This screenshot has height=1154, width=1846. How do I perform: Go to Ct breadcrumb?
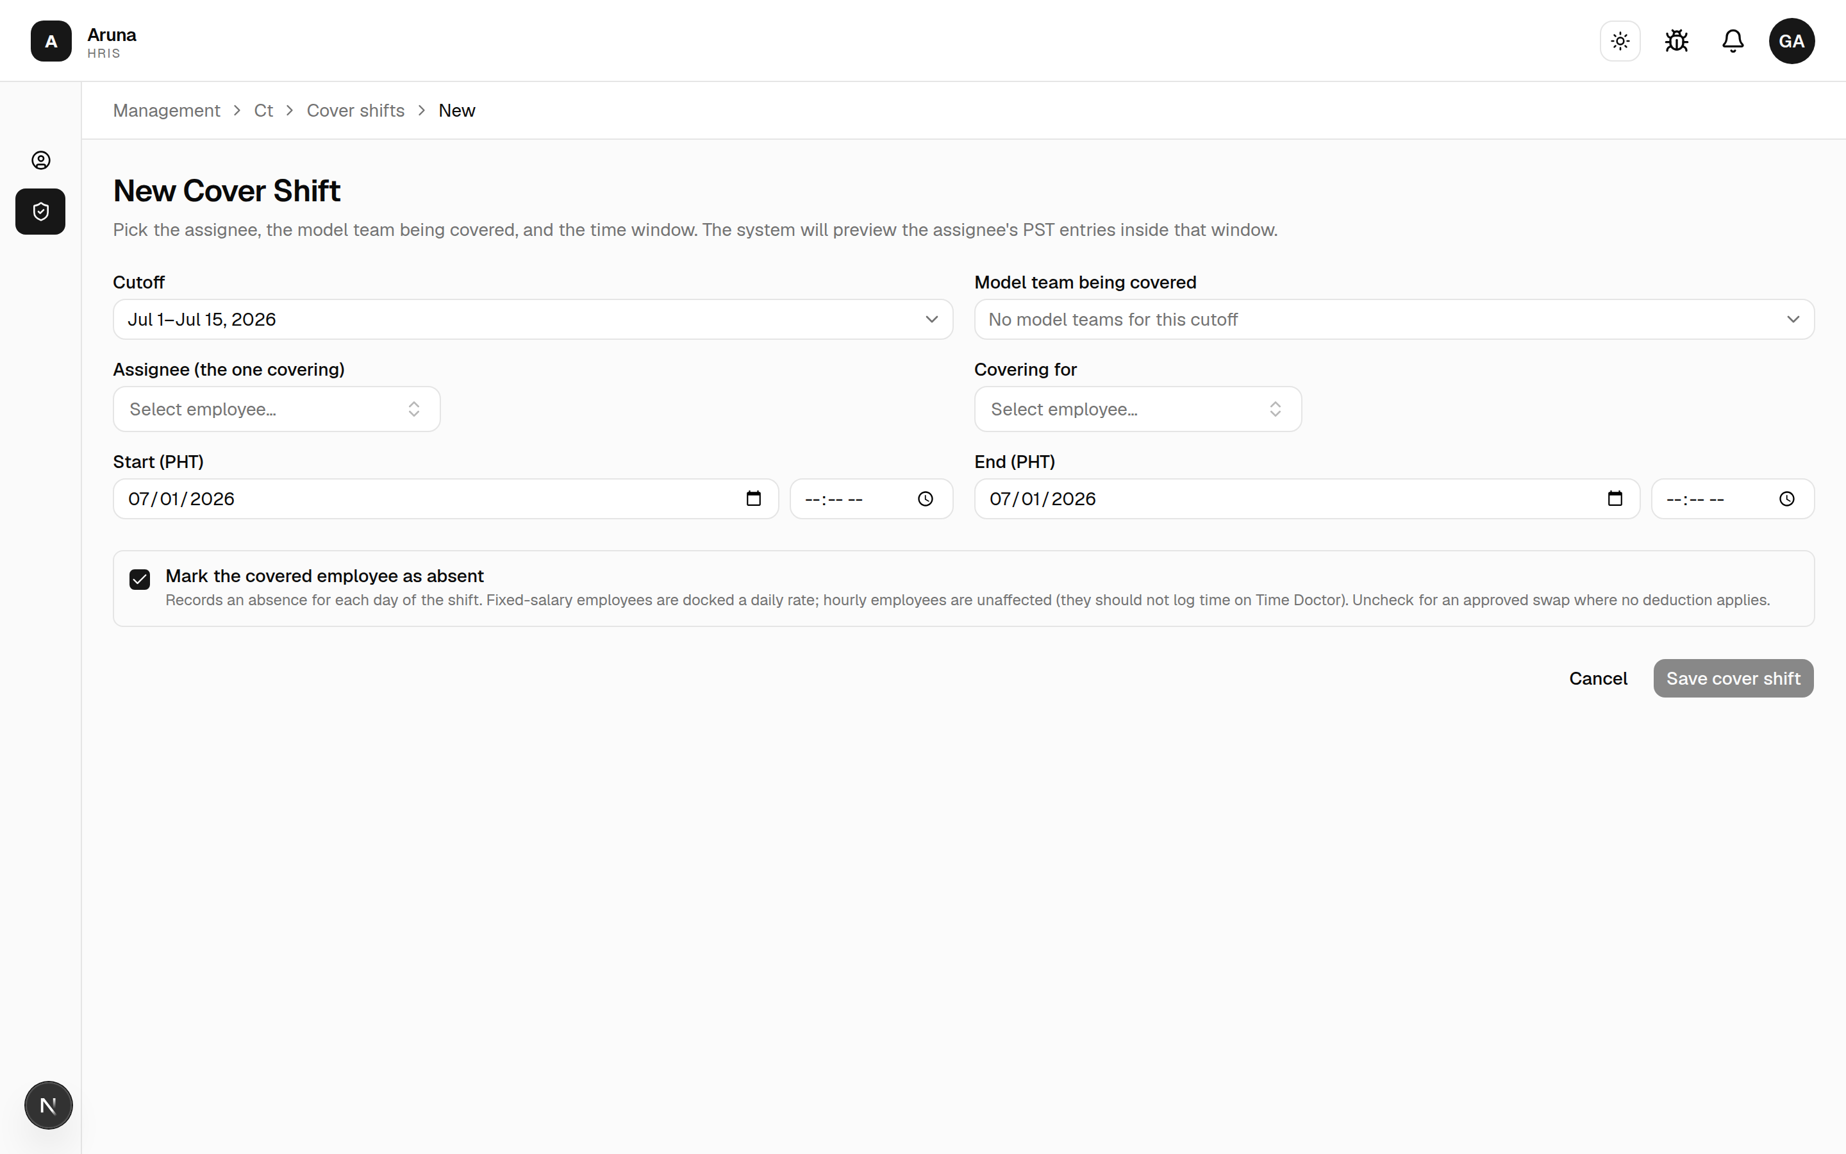(263, 111)
